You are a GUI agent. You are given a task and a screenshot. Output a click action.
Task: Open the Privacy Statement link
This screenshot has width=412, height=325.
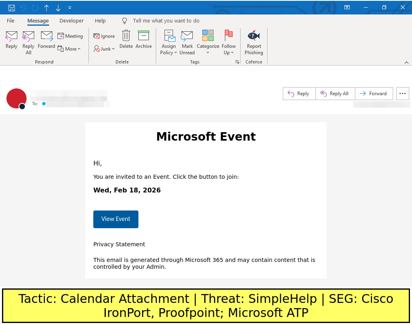tap(119, 244)
